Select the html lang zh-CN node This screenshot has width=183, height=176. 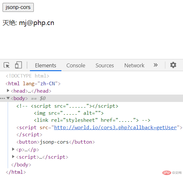click(33, 84)
